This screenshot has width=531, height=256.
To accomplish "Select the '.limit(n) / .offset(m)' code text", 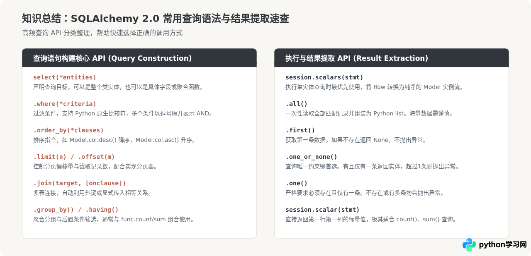I will point(74,157).
